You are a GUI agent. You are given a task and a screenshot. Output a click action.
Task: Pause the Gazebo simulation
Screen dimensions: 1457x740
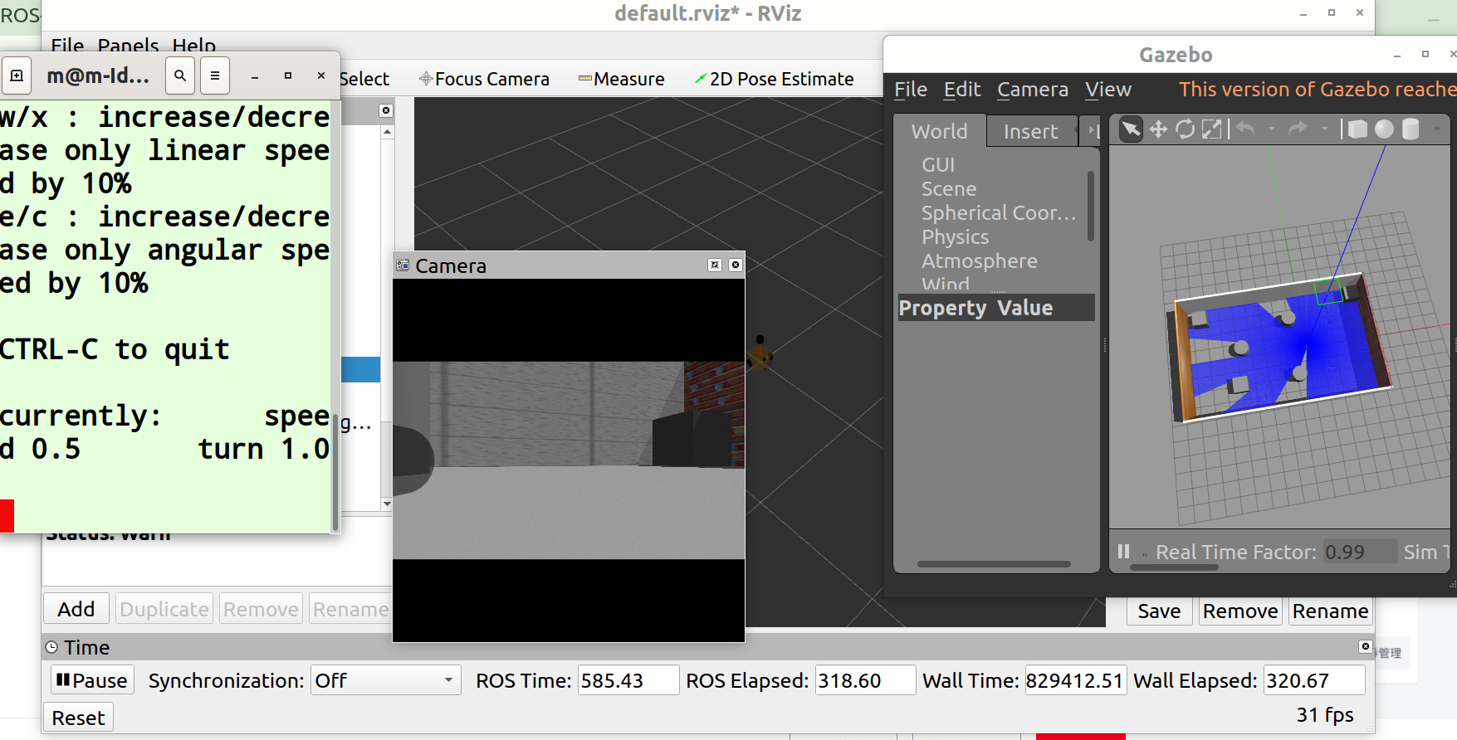coord(1123,552)
